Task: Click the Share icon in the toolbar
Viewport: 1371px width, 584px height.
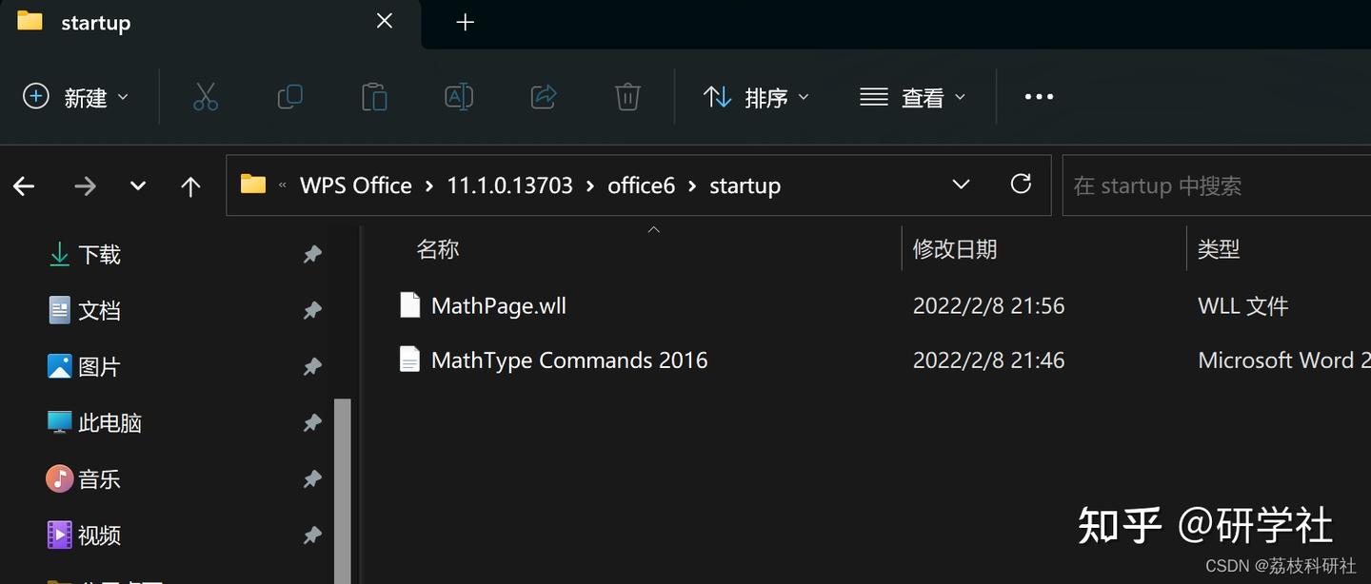Action: (x=543, y=96)
